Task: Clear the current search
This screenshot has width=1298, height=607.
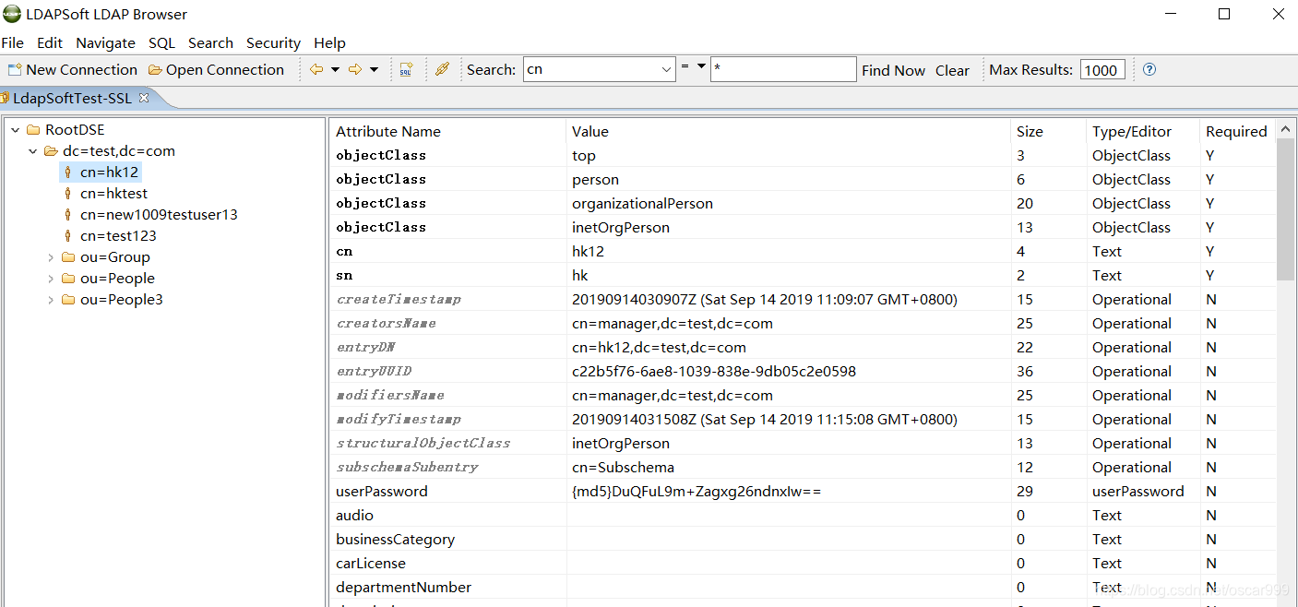Action: coord(952,69)
